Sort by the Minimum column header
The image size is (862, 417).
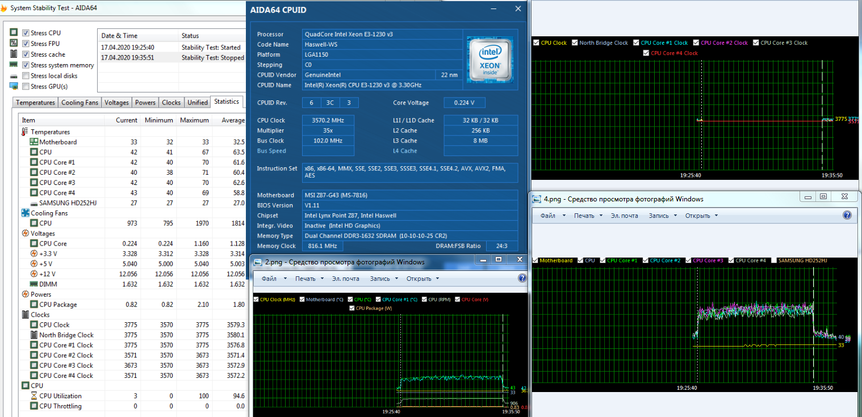coord(158,120)
